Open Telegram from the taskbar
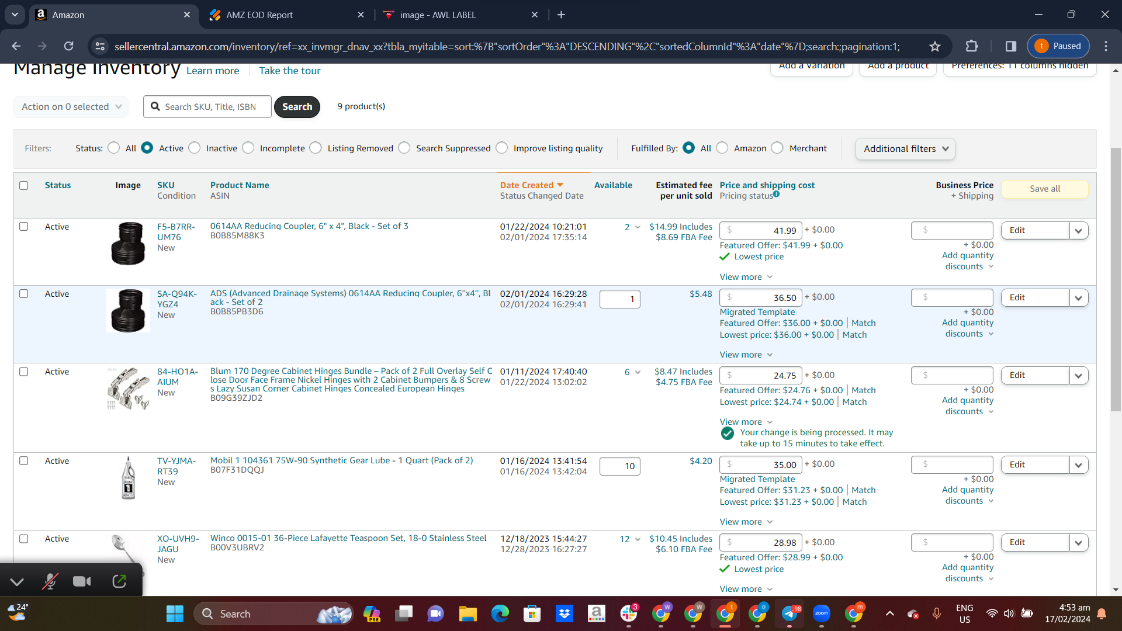This screenshot has width=1122, height=631. [789, 614]
